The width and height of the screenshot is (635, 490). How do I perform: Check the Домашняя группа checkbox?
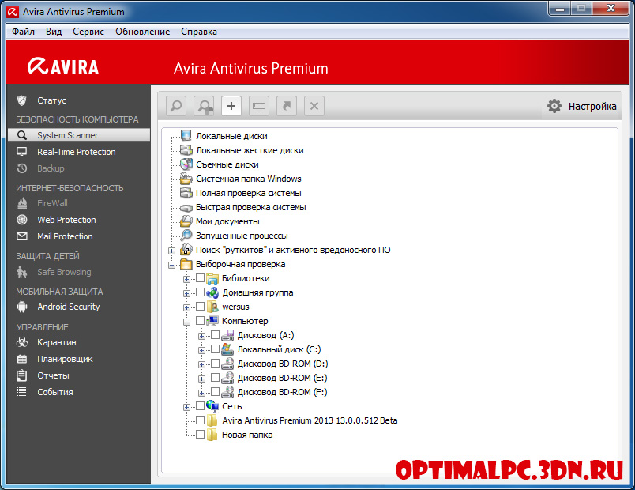[x=200, y=292]
